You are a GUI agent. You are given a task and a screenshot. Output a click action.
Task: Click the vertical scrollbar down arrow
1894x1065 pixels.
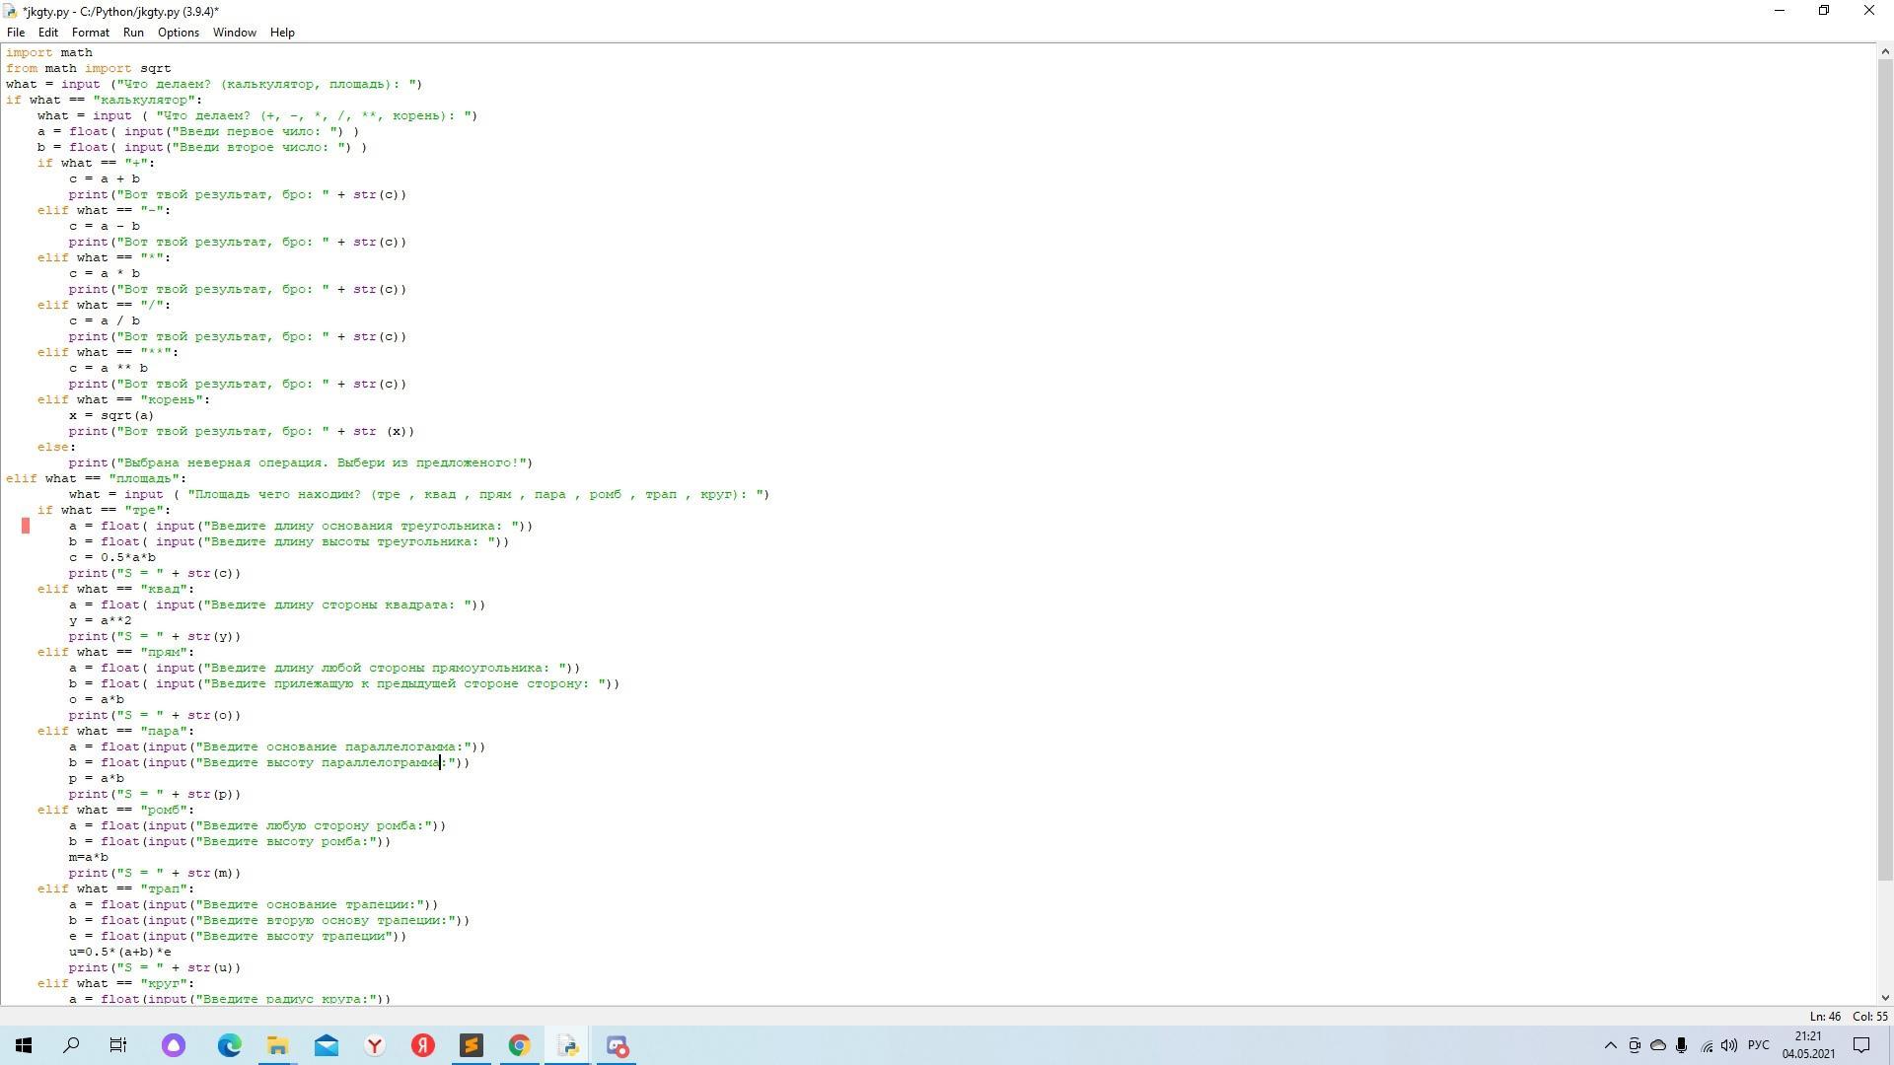tap(1884, 998)
